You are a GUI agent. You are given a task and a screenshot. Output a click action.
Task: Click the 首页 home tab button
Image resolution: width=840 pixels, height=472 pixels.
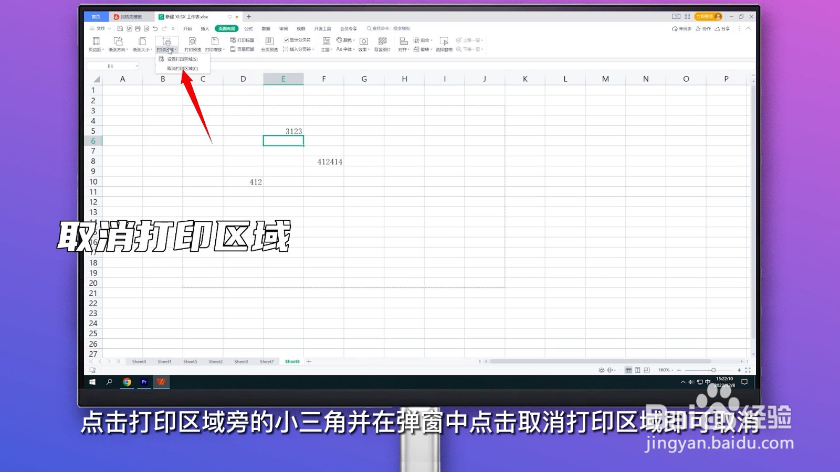pyautogui.click(x=96, y=17)
